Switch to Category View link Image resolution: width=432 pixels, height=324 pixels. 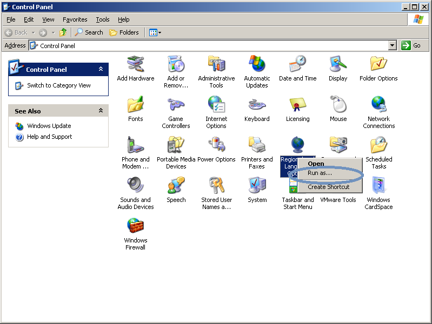[x=59, y=85]
